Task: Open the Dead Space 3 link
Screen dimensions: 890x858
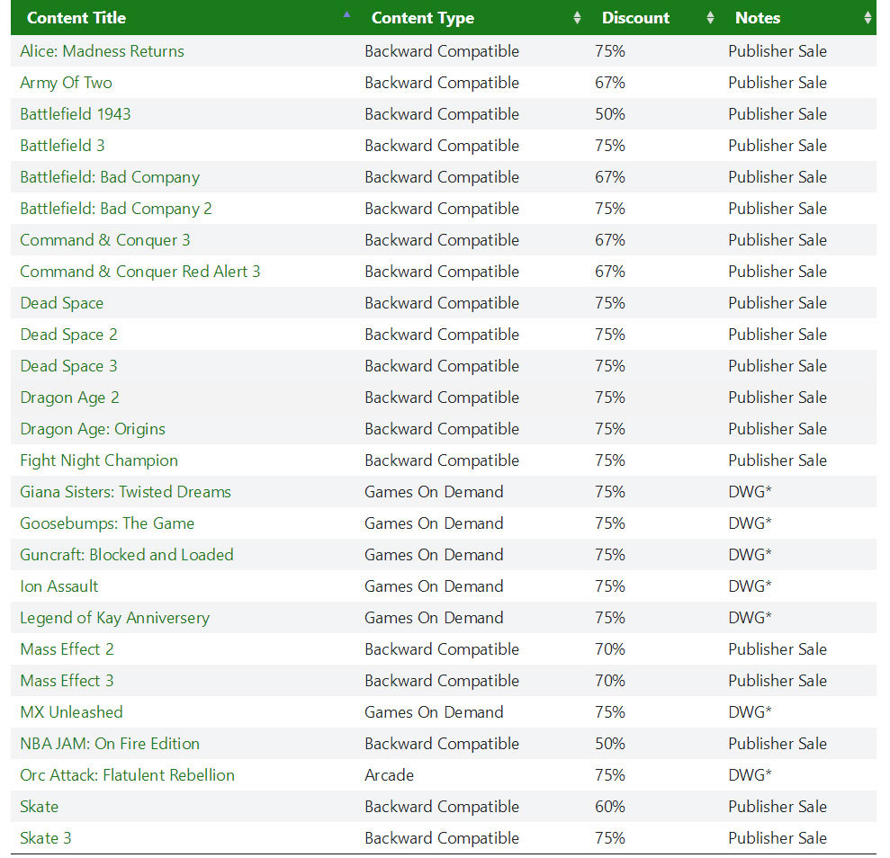Action: pos(68,366)
